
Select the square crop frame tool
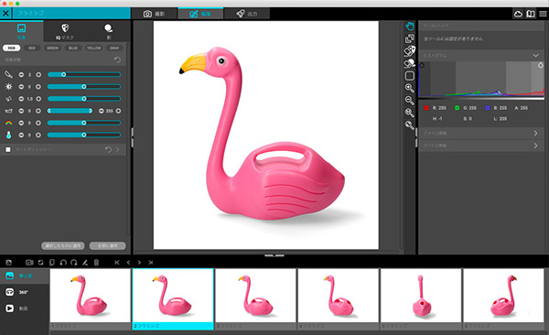(409, 76)
